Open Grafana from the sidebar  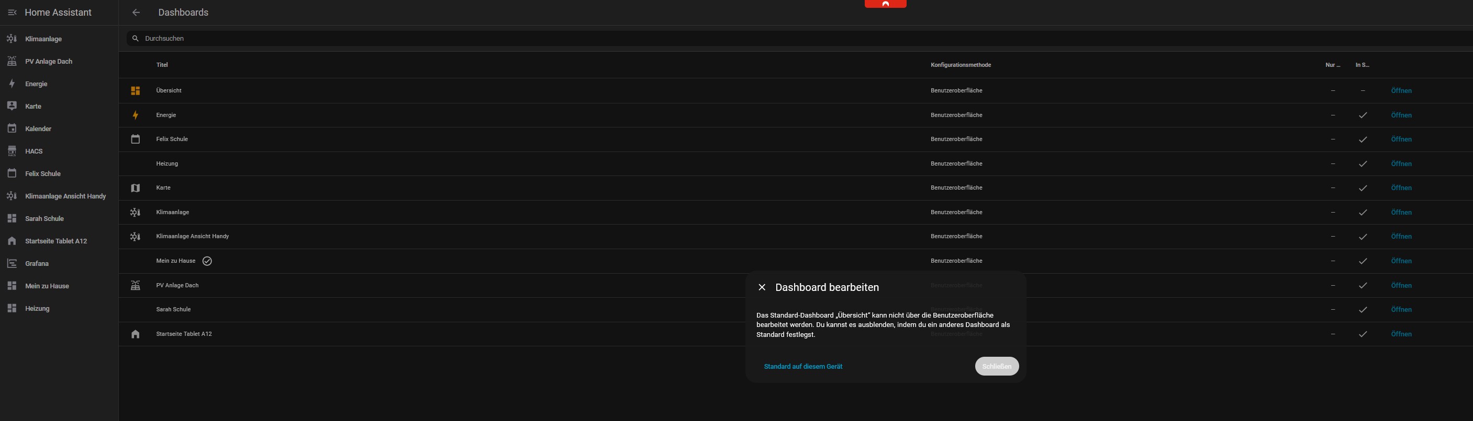37,264
